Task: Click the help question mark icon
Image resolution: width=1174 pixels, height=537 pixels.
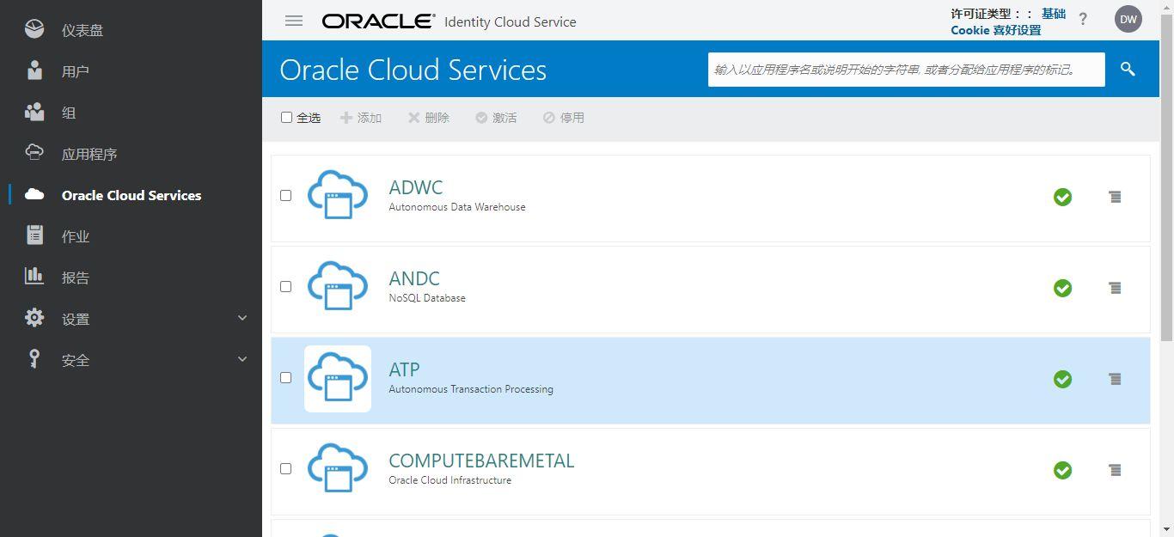Action: (1083, 19)
